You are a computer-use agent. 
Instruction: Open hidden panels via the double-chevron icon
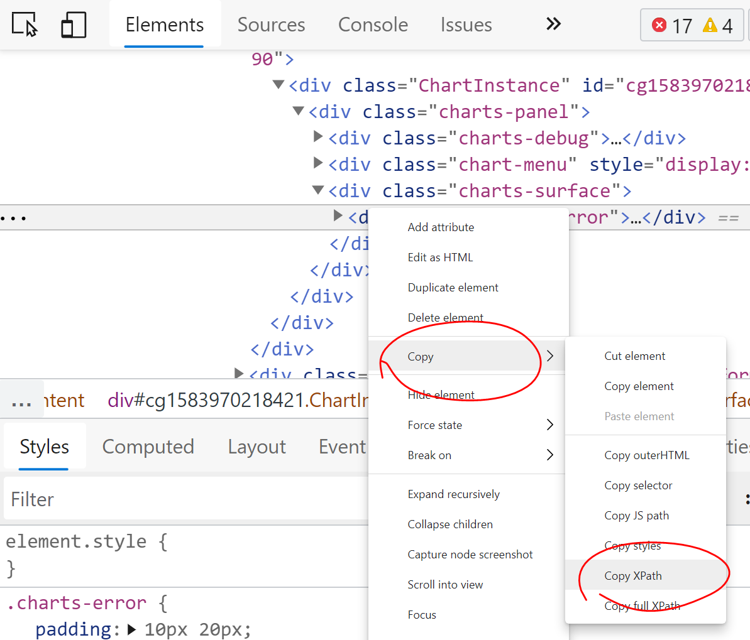[552, 24]
